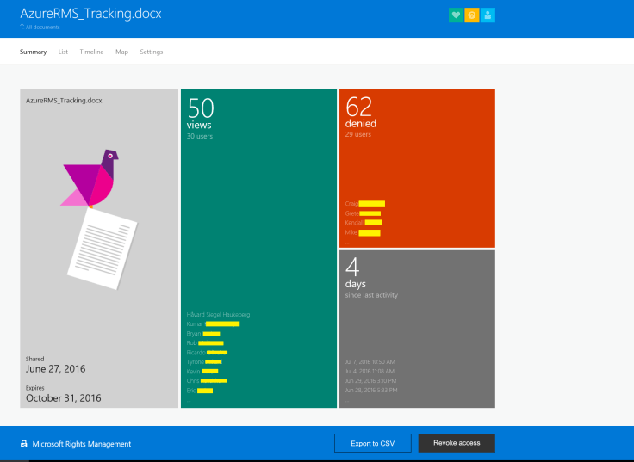Switch to the Map tab
Screen dimensions: 634x462
[x=121, y=52]
